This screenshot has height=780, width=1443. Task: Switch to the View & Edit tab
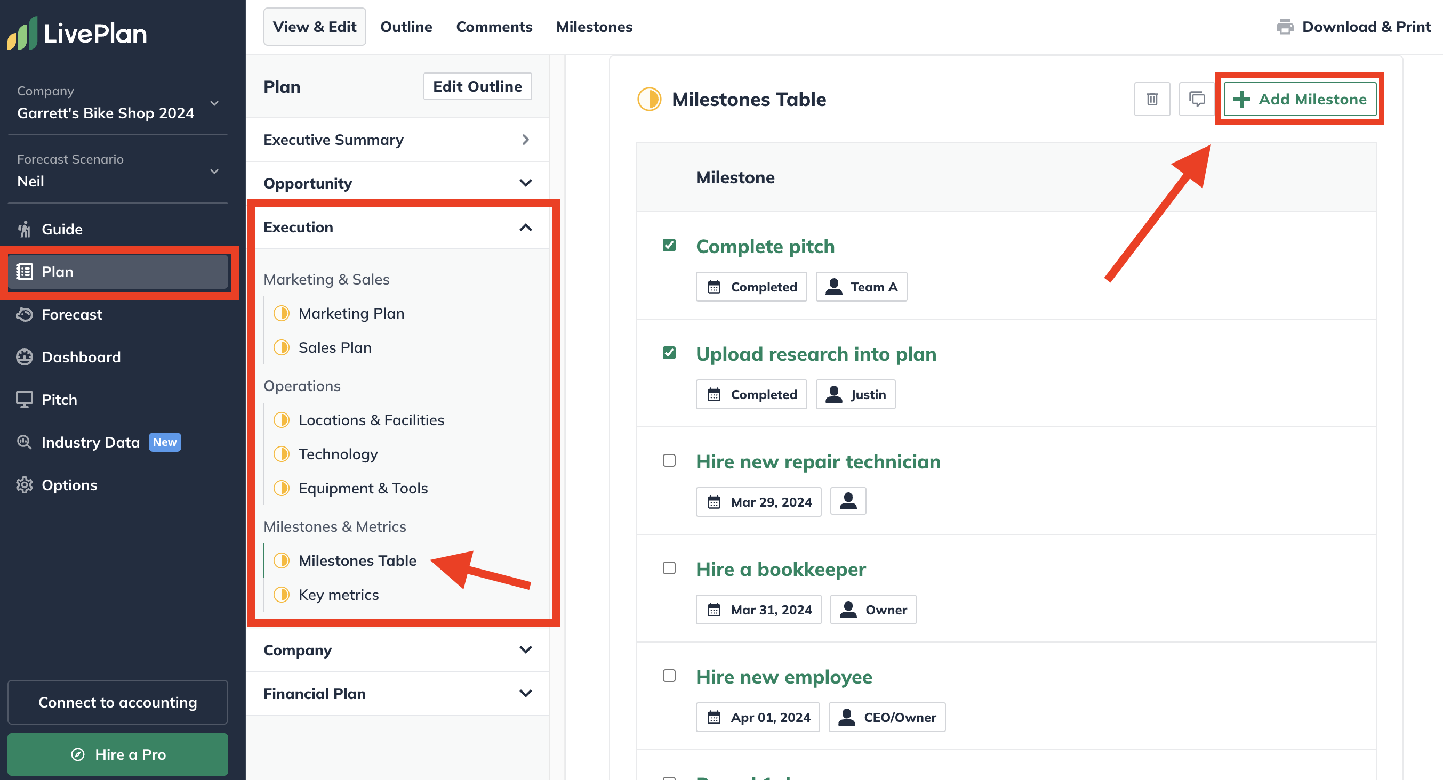[314, 26]
